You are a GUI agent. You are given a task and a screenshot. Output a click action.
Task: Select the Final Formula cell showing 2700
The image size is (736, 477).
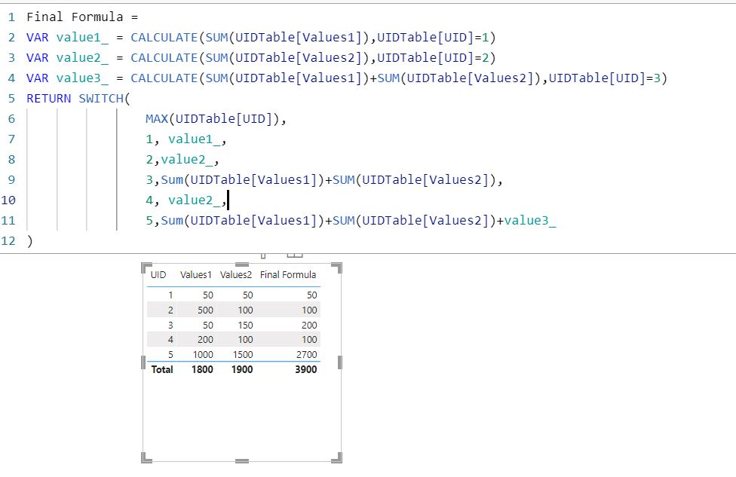(x=306, y=355)
